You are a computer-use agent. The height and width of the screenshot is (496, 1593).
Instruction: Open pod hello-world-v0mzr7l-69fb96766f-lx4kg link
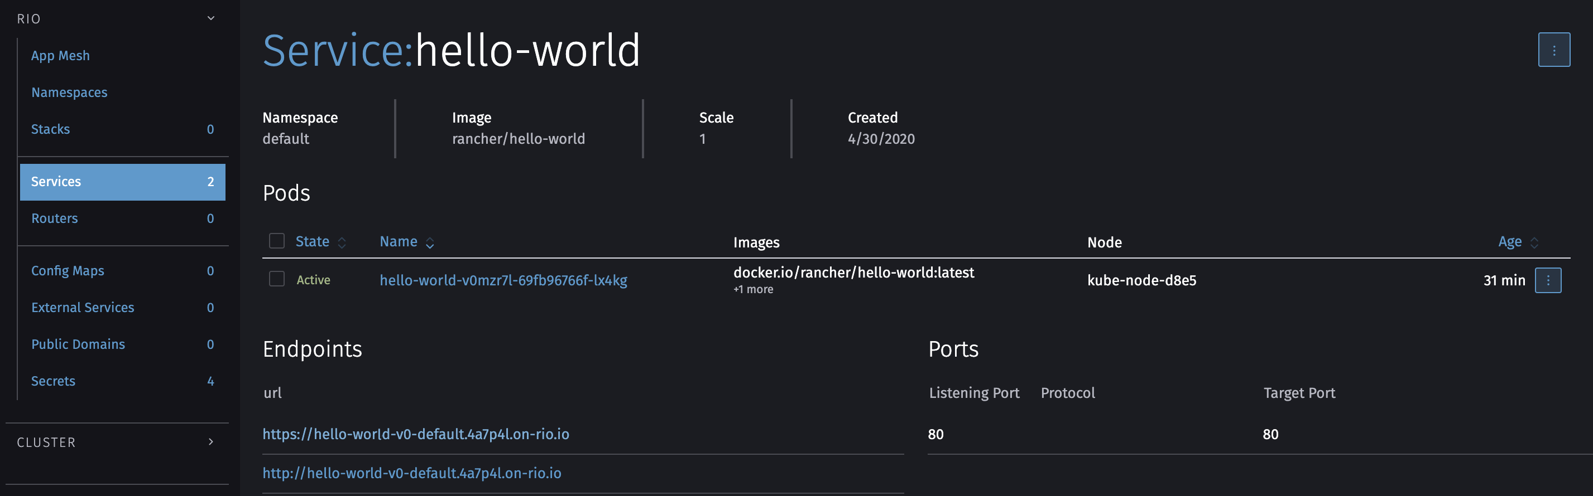tap(503, 280)
